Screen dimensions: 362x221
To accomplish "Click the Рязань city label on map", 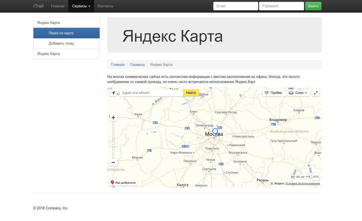I will click(263, 180).
